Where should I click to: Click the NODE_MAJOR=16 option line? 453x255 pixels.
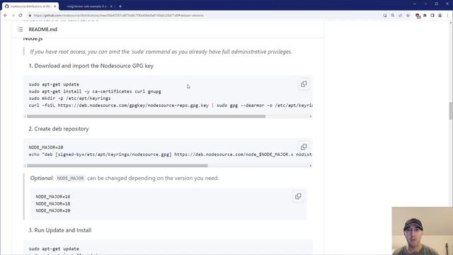click(53, 197)
